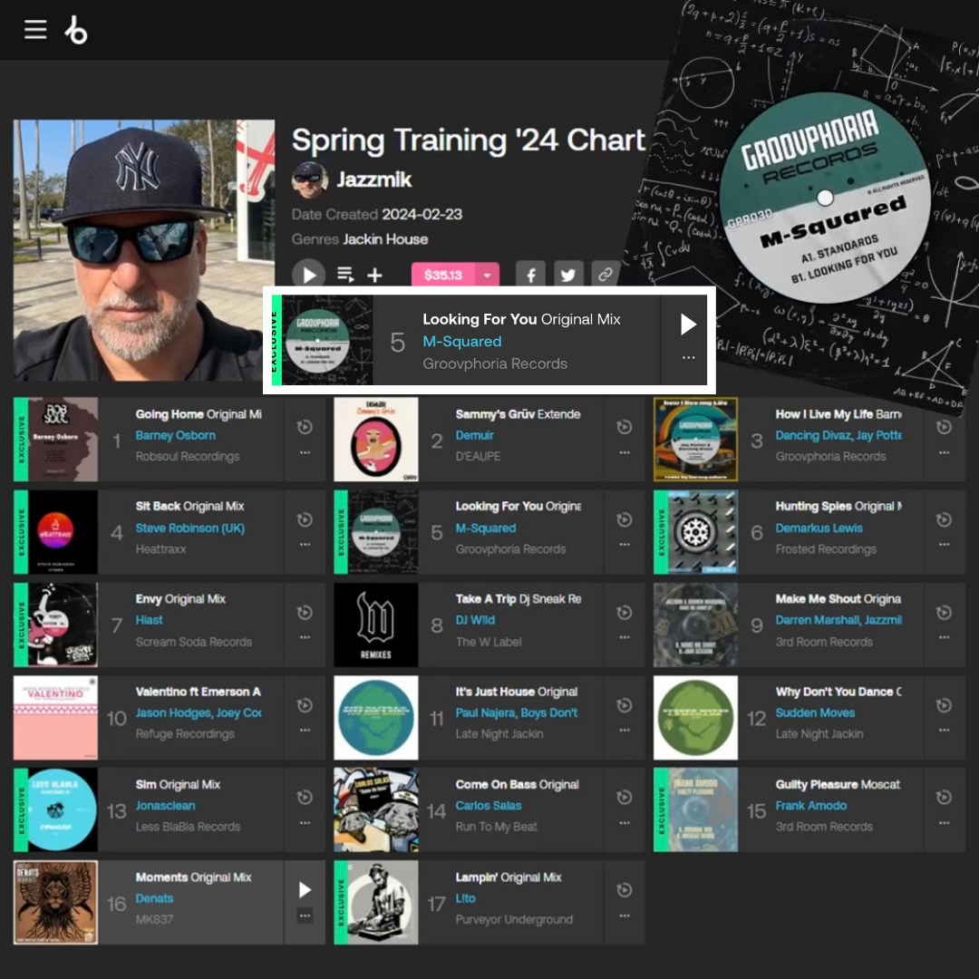This screenshot has width=979, height=979.
Task: Open artist Hiast
Action: (149, 620)
